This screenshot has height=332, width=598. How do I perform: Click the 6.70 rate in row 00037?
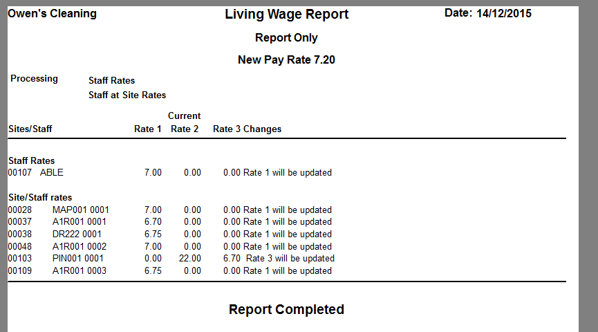pyautogui.click(x=153, y=222)
